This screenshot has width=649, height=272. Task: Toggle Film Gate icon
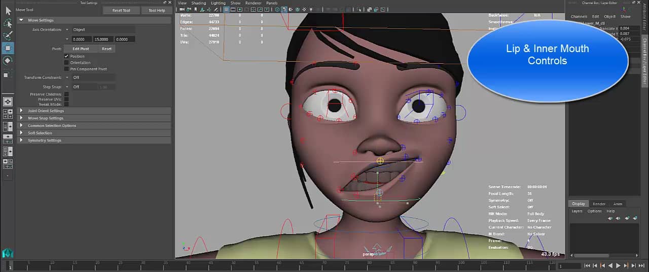point(233,9)
